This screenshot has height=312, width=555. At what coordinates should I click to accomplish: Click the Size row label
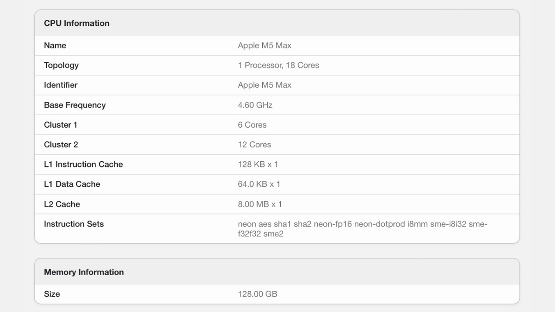tap(52, 294)
